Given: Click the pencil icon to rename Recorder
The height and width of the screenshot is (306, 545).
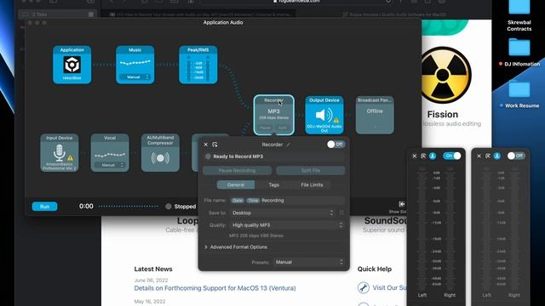Looking at the screenshot, I should [x=288, y=144].
